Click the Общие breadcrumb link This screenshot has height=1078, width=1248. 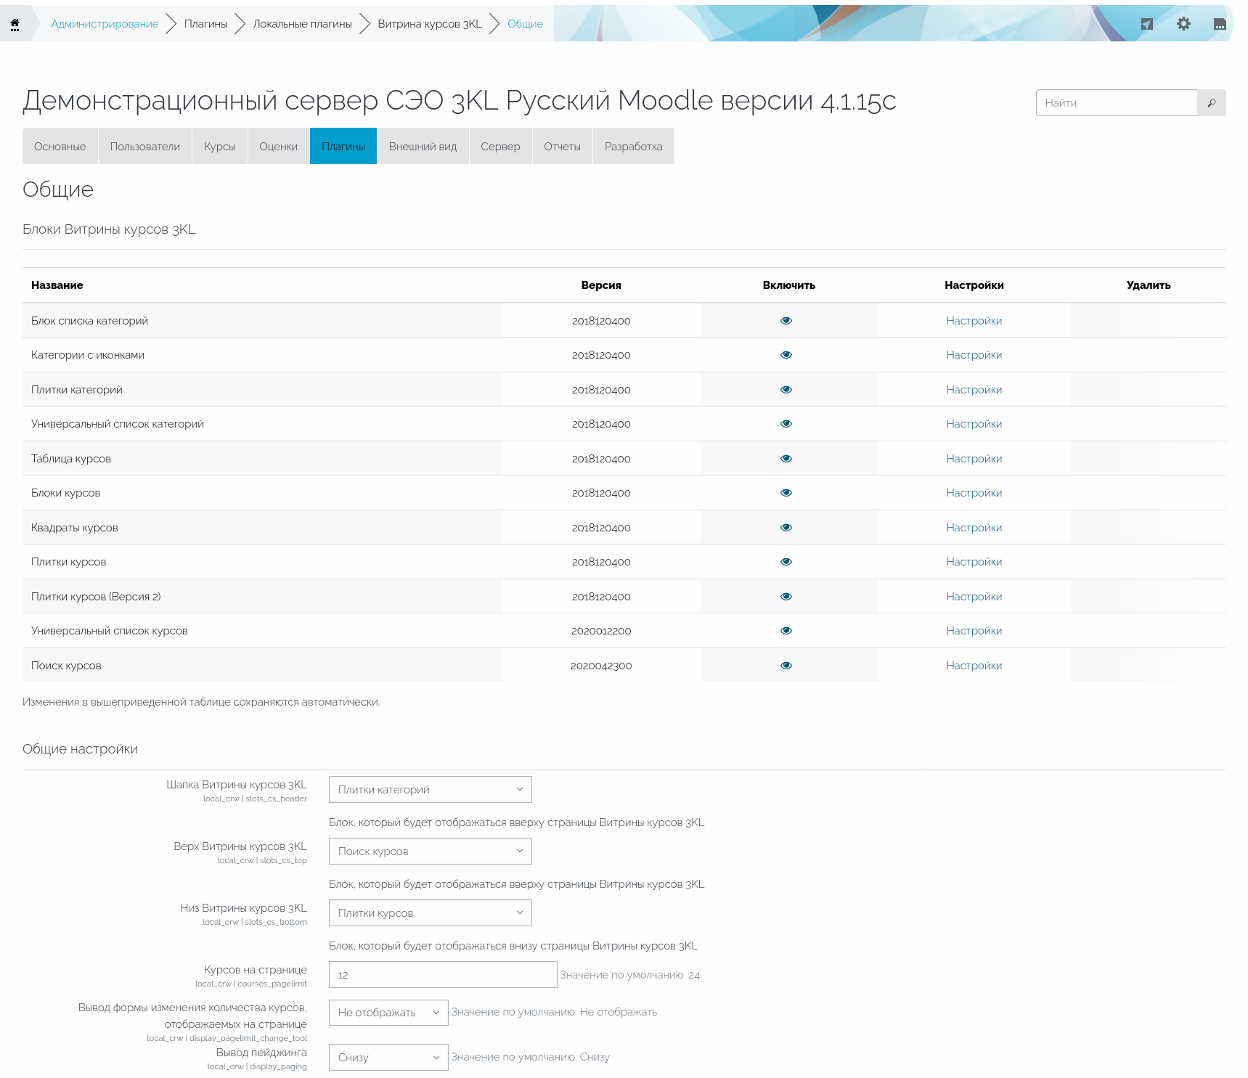coord(526,24)
